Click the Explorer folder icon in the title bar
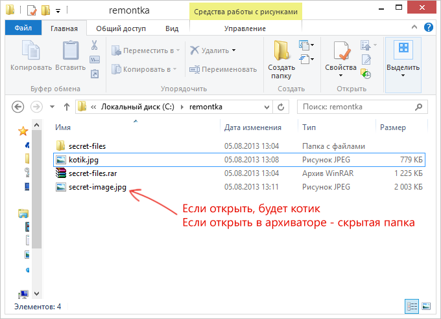Screen dimensions: 441x319 pos(10,10)
